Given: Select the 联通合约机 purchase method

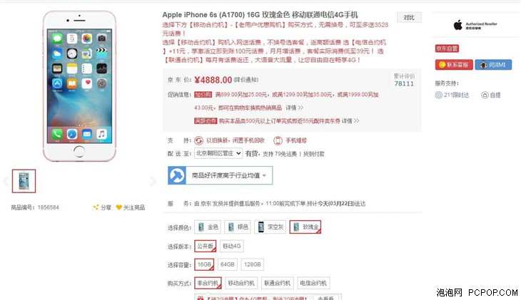Looking at the screenshot, I should (x=278, y=283).
